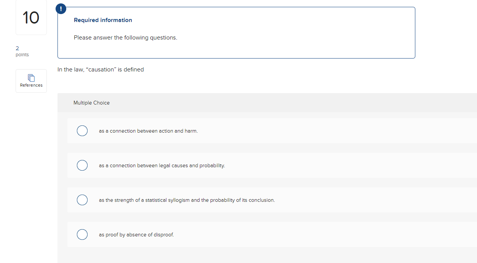Select radio for 'connection between action and harm'

click(x=82, y=131)
